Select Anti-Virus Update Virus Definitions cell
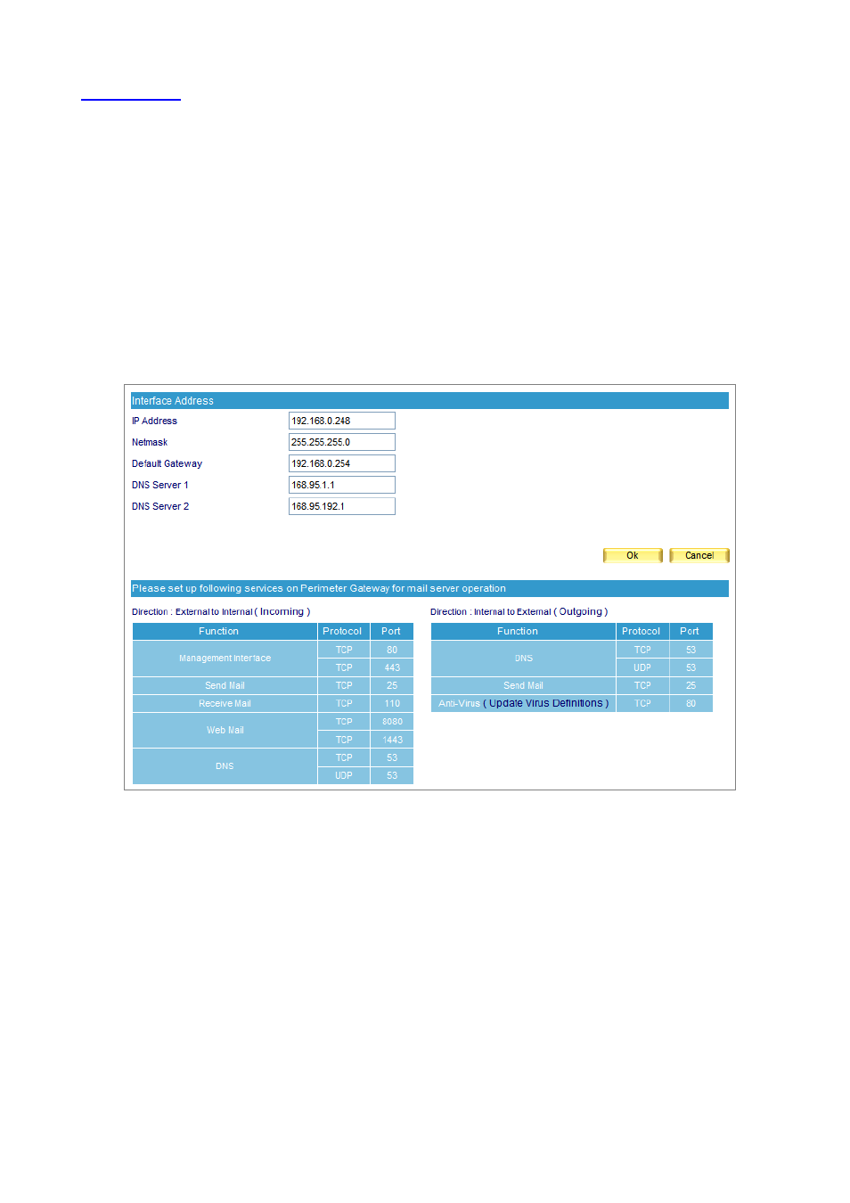850x1203 pixels. pos(523,703)
